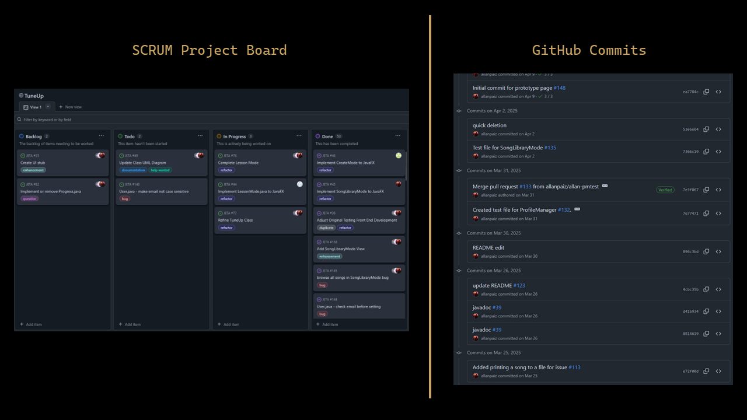Open Implement CreateMode to JavaFX card
Viewport: 747px width, 420px height.
point(358,163)
